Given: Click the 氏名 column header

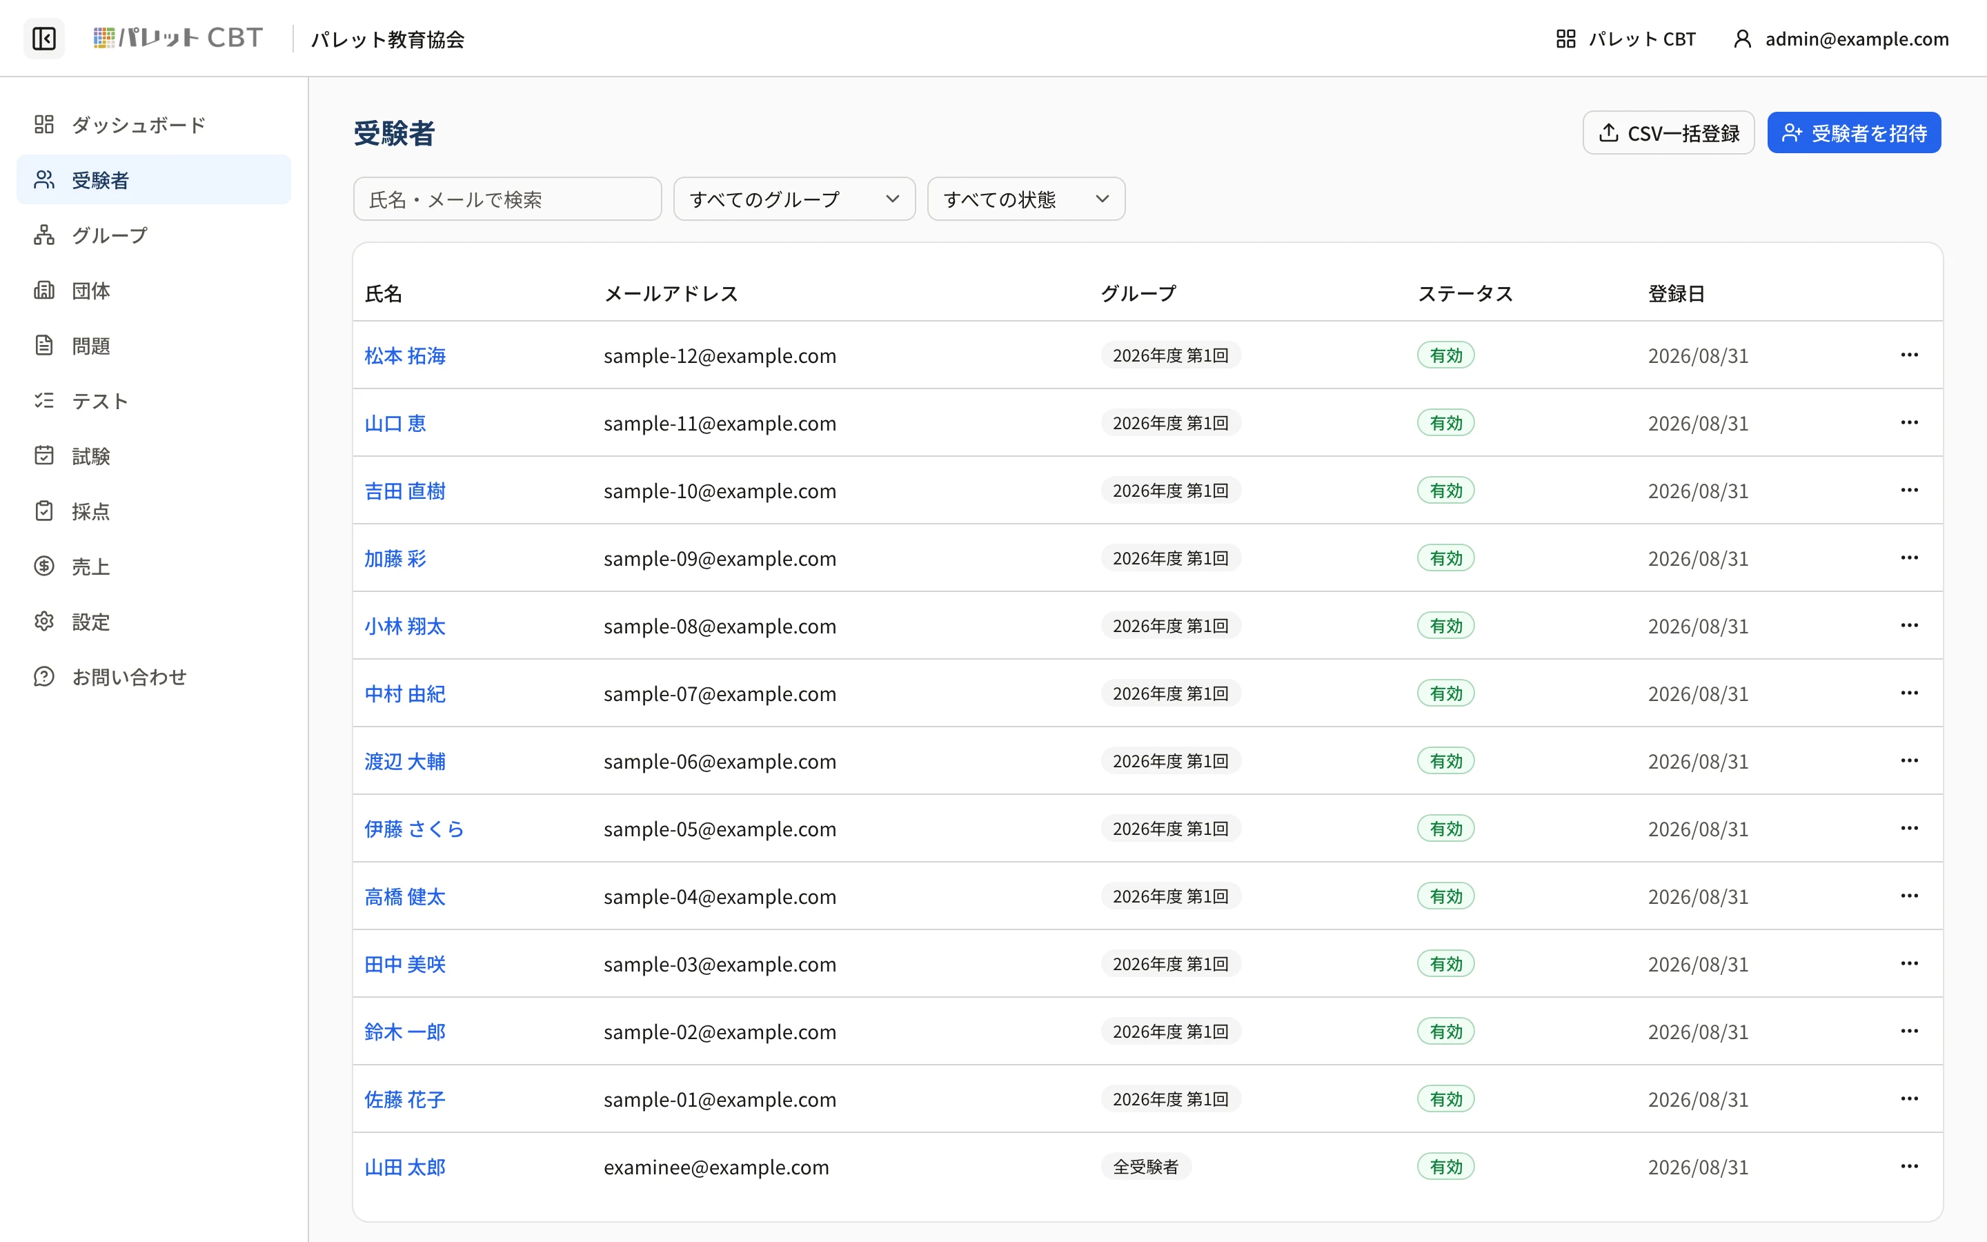Looking at the screenshot, I should (384, 293).
